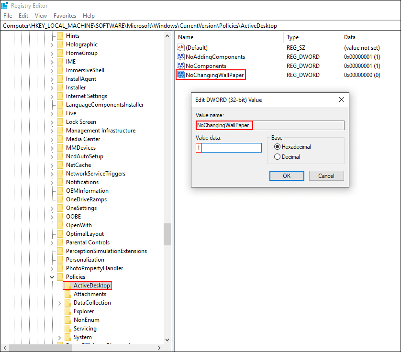Click the IME folder icon
The height and width of the screenshot is (352, 401).
pos(60,62)
